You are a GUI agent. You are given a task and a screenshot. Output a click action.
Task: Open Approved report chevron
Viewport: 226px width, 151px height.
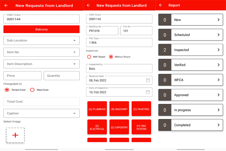218,95
